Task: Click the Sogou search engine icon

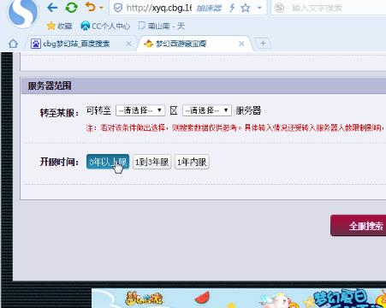Action: coord(279,8)
